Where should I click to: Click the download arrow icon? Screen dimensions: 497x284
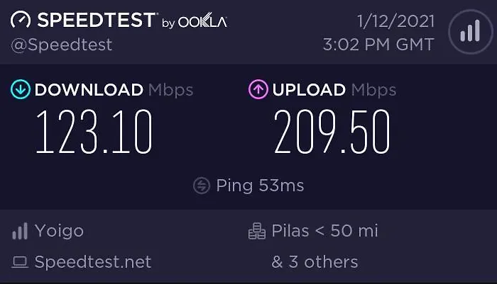tap(21, 90)
